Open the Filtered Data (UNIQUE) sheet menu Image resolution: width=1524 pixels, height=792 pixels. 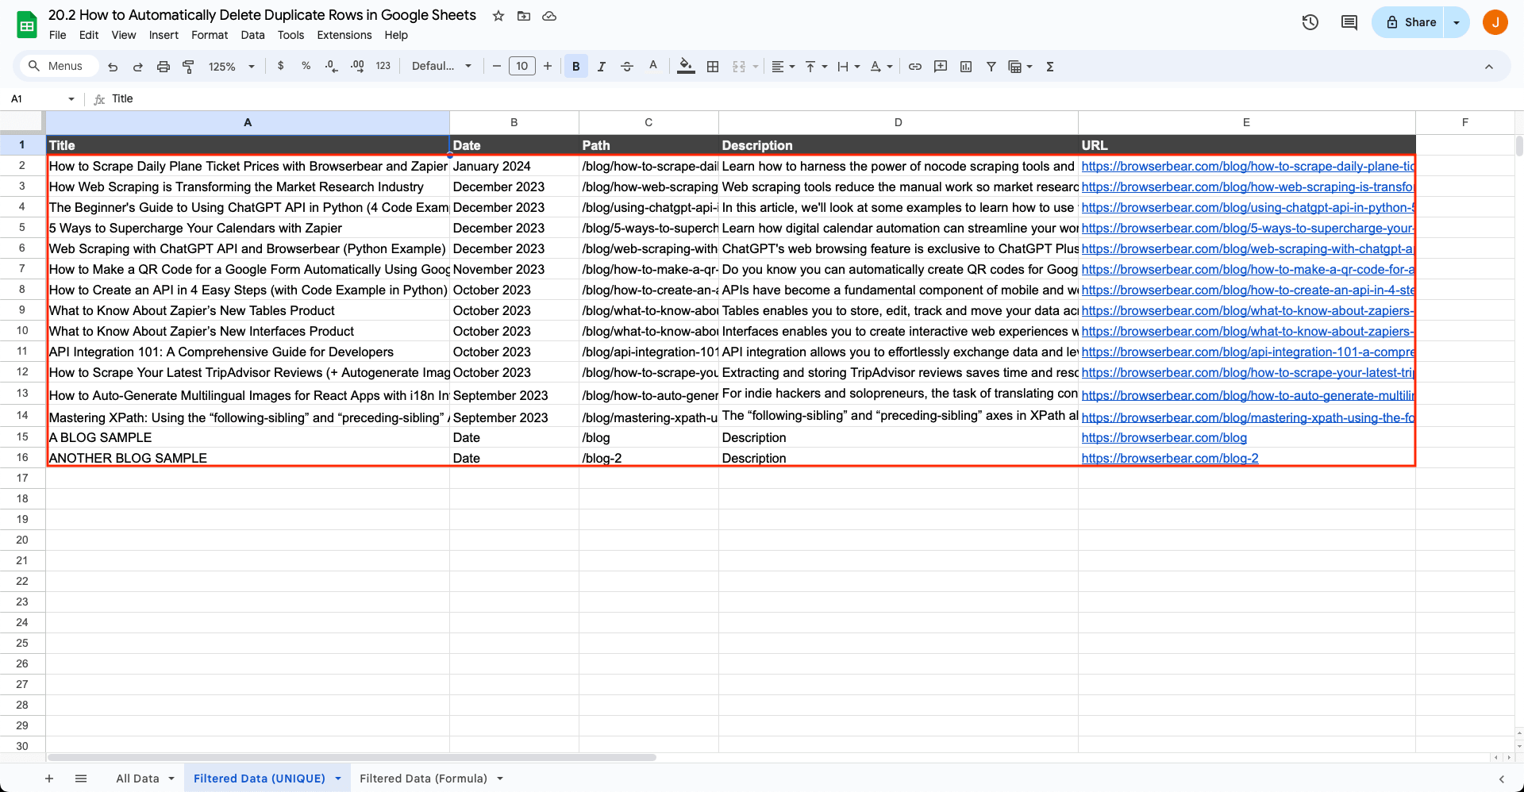tap(338, 779)
